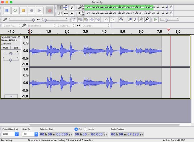Click the timeline ruler at 3.0
This screenshot has width=194, height=142.
85,32
